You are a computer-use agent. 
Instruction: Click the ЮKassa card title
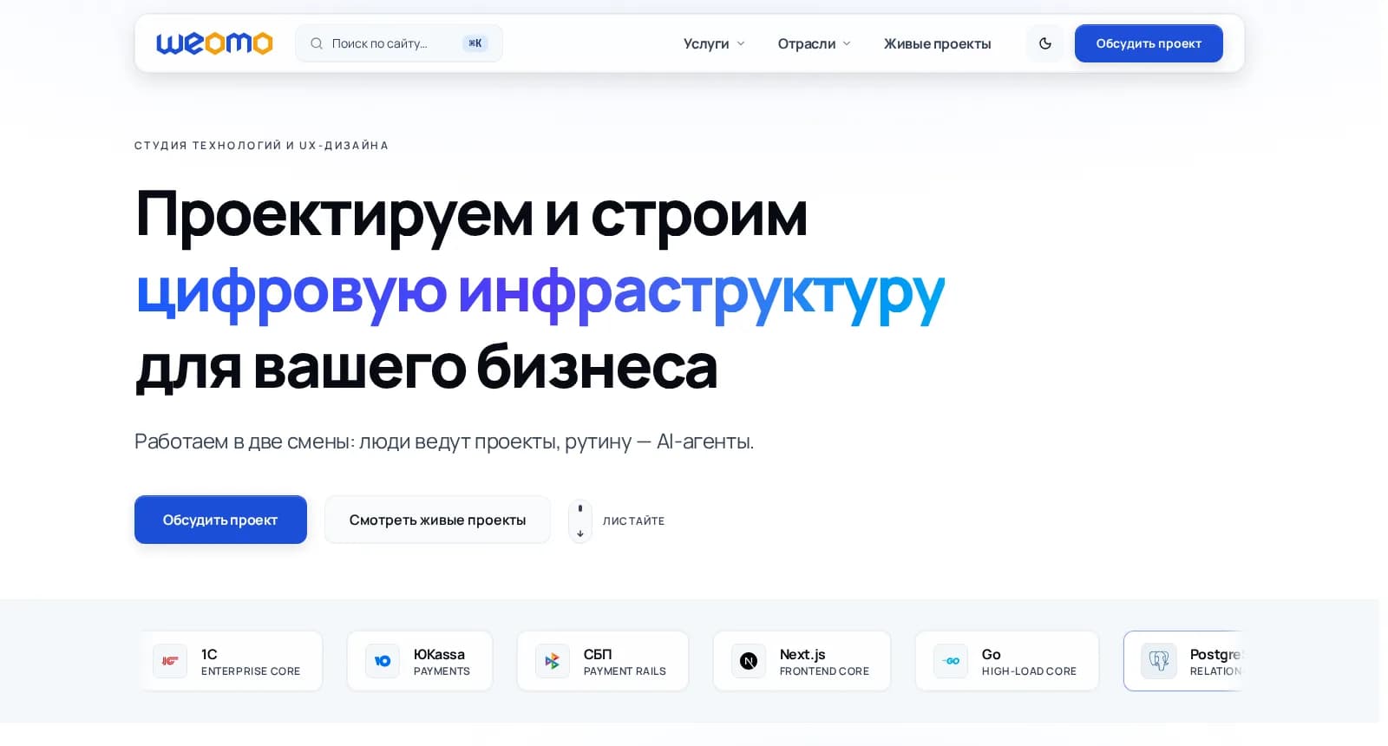[439, 654]
